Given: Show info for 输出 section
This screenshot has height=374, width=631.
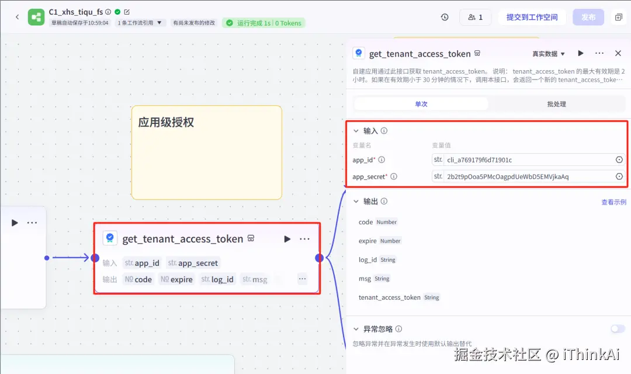Looking at the screenshot, I should (x=384, y=201).
